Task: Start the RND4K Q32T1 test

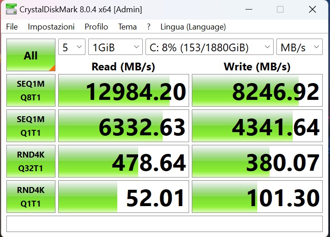Action: click(x=31, y=161)
